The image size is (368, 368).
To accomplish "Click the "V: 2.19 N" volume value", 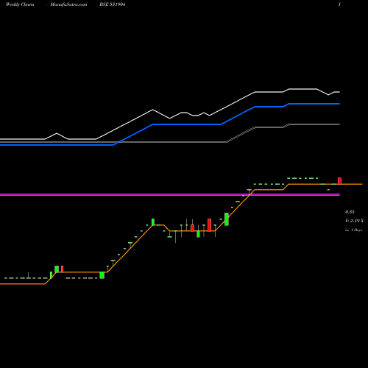I will (354, 221).
